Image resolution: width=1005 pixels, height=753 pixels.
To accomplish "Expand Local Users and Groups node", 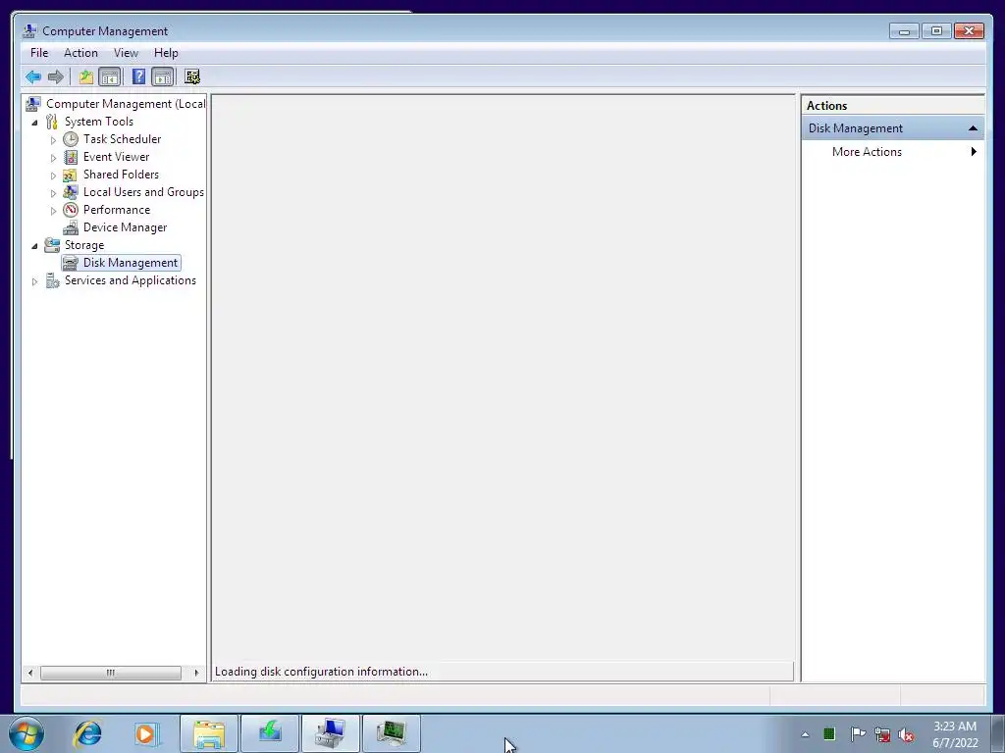I will 53,193.
